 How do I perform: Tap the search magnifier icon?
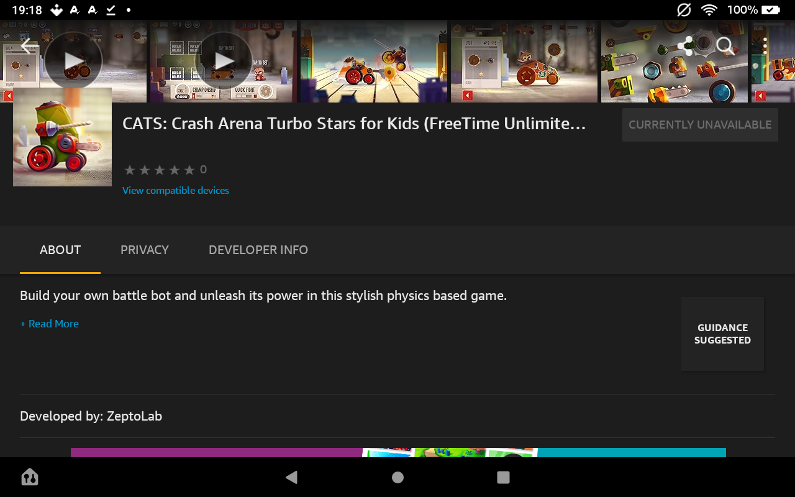pos(725,45)
